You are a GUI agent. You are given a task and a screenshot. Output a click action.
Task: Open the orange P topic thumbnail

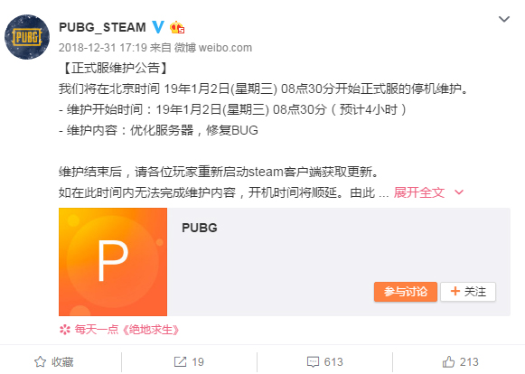113,262
